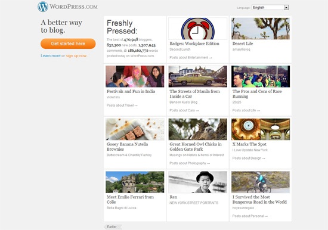Viewport: 328px width, 230px height.
Task: Open Meet Emilio Ferrari from Colle post
Action: pyautogui.click(x=130, y=200)
